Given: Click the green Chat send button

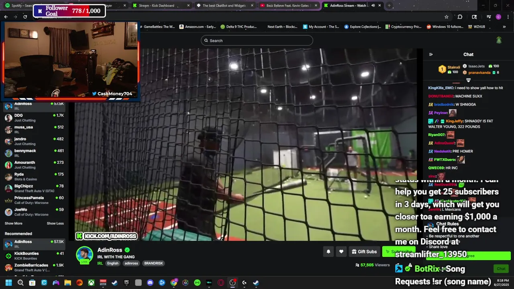Looking at the screenshot, I should 501,269.
